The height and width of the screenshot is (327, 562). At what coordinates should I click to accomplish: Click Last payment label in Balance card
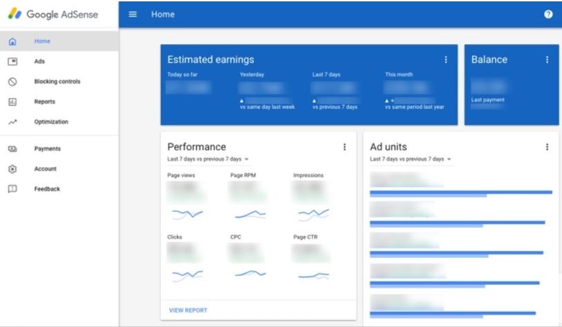coord(488,100)
